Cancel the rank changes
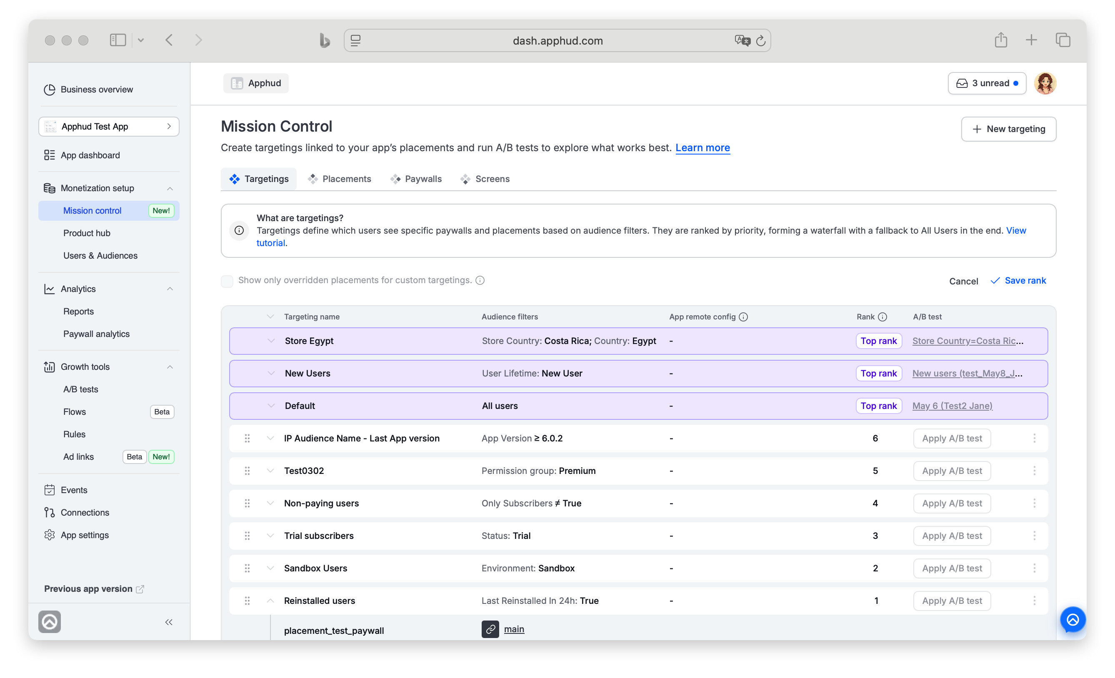 point(963,281)
